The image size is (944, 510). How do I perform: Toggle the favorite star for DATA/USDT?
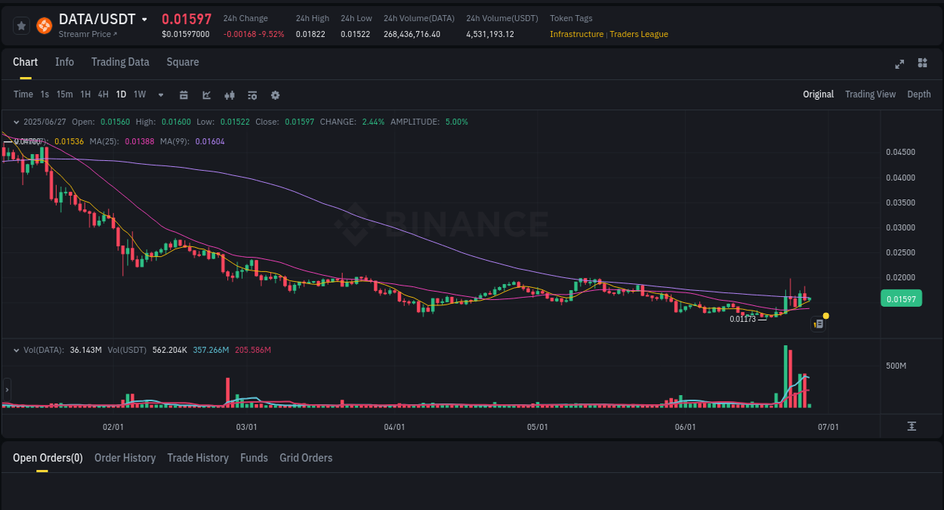pos(21,25)
